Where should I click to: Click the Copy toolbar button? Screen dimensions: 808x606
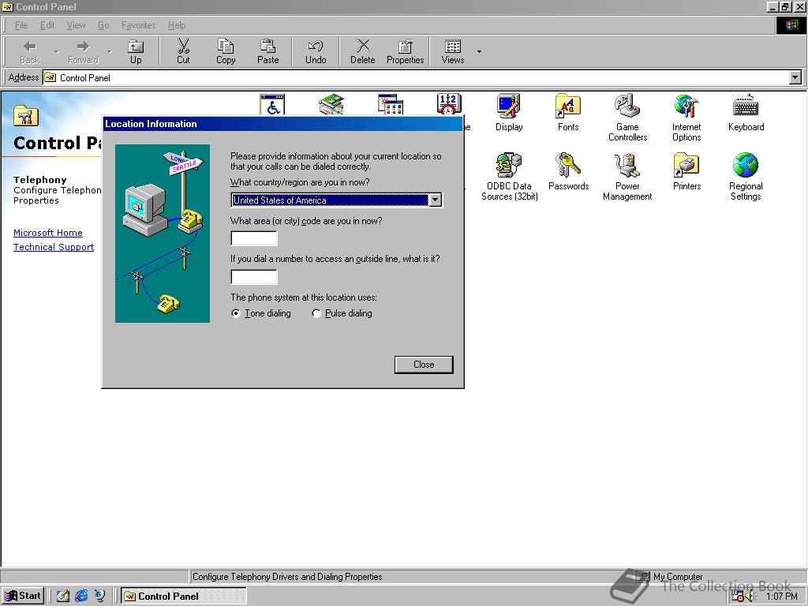[x=225, y=52]
